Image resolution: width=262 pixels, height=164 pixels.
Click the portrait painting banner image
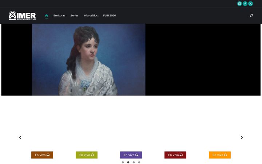[88, 59]
